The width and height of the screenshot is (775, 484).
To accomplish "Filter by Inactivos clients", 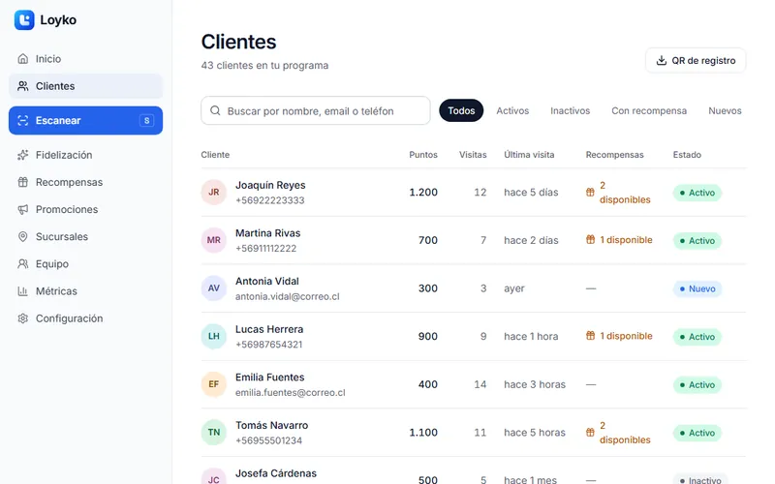I will pos(570,110).
